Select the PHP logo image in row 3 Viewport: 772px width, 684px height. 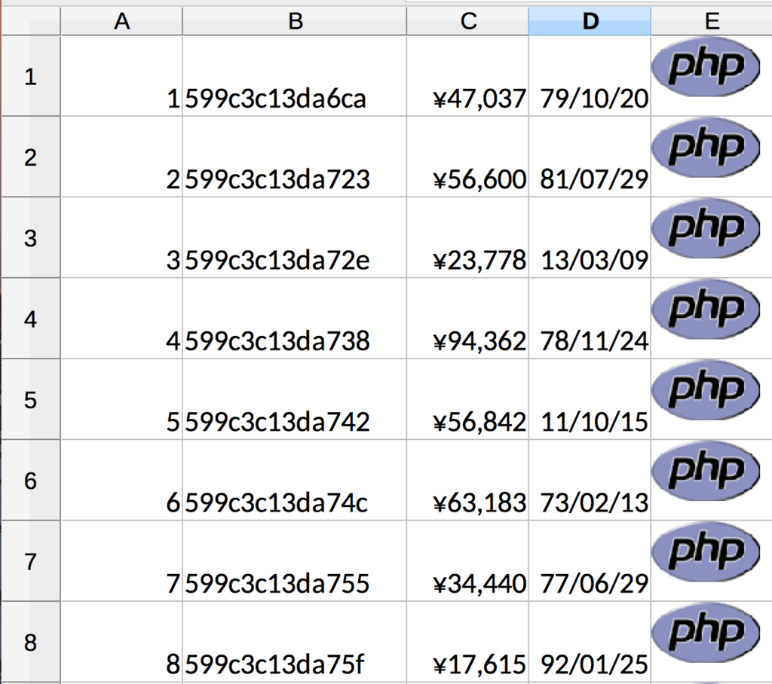click(x=706, y=228)
